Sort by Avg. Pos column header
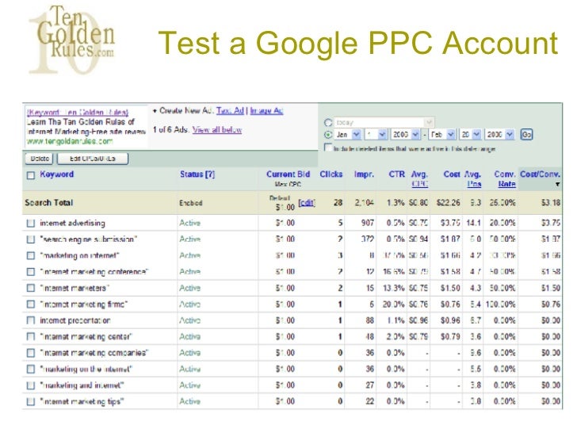577x433 pixels. pos(473,179)
